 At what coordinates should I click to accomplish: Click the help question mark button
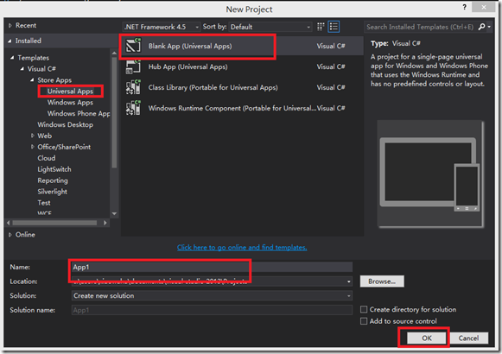click(x=464, y=7)
